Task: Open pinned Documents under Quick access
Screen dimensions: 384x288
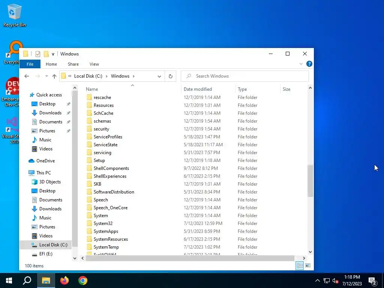Action: 51,122
